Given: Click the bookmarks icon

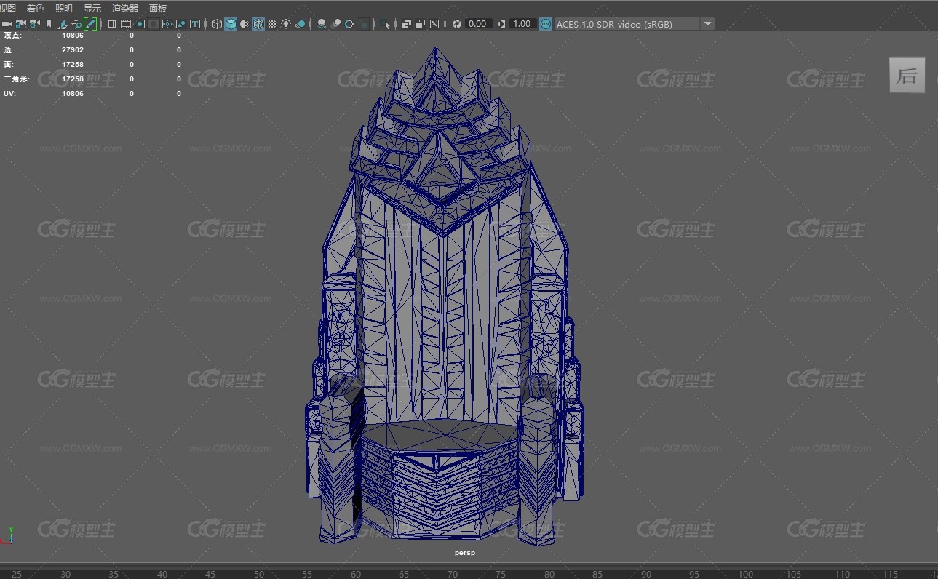Looking at the screenshot, I should pos(49,24).
